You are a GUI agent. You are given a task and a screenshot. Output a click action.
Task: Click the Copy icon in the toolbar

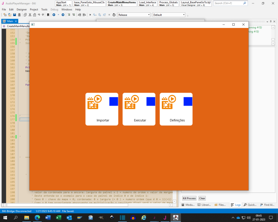tap(25, 15)
